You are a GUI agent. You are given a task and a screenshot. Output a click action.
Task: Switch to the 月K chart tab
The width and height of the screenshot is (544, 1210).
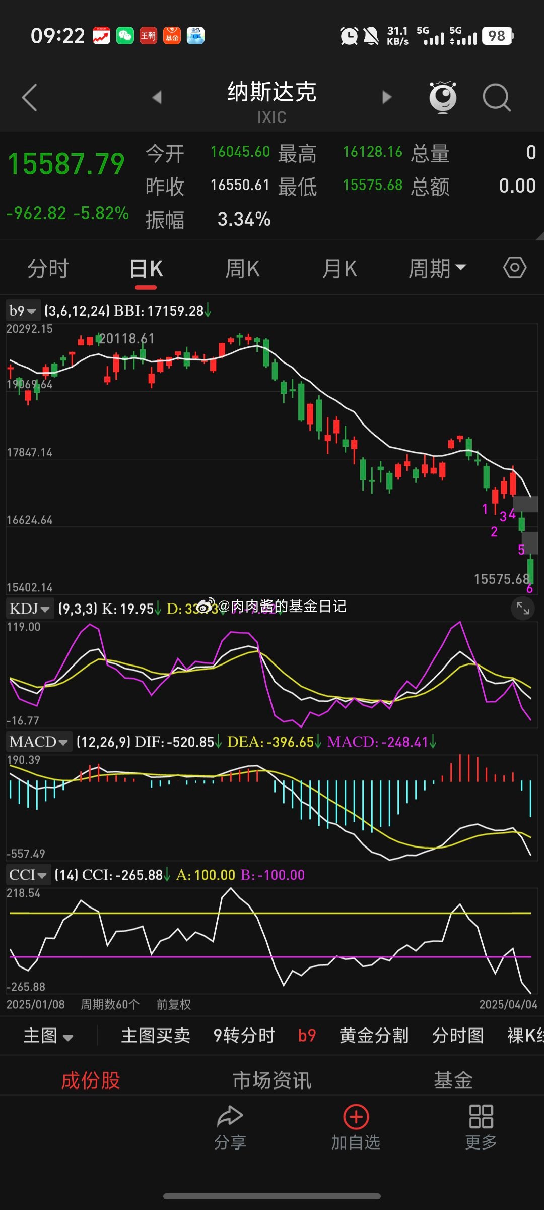pyautogui.click(x=339, y=268)
